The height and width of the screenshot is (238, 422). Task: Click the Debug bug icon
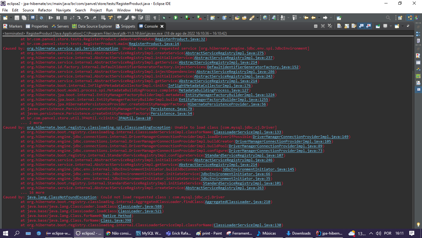(164, 18)
